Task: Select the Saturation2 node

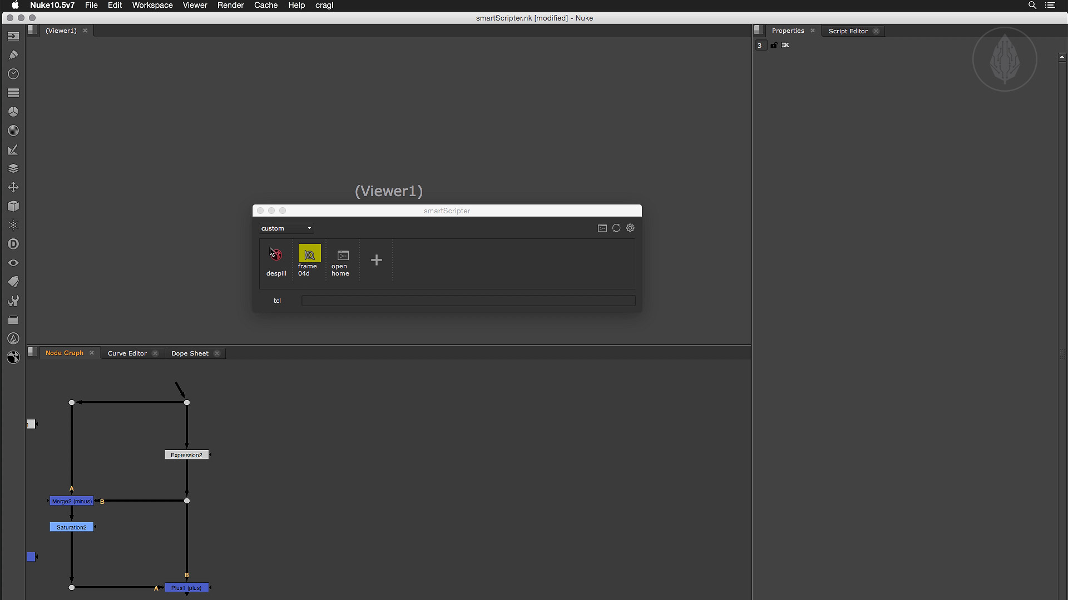Action: tap(71, 527)
